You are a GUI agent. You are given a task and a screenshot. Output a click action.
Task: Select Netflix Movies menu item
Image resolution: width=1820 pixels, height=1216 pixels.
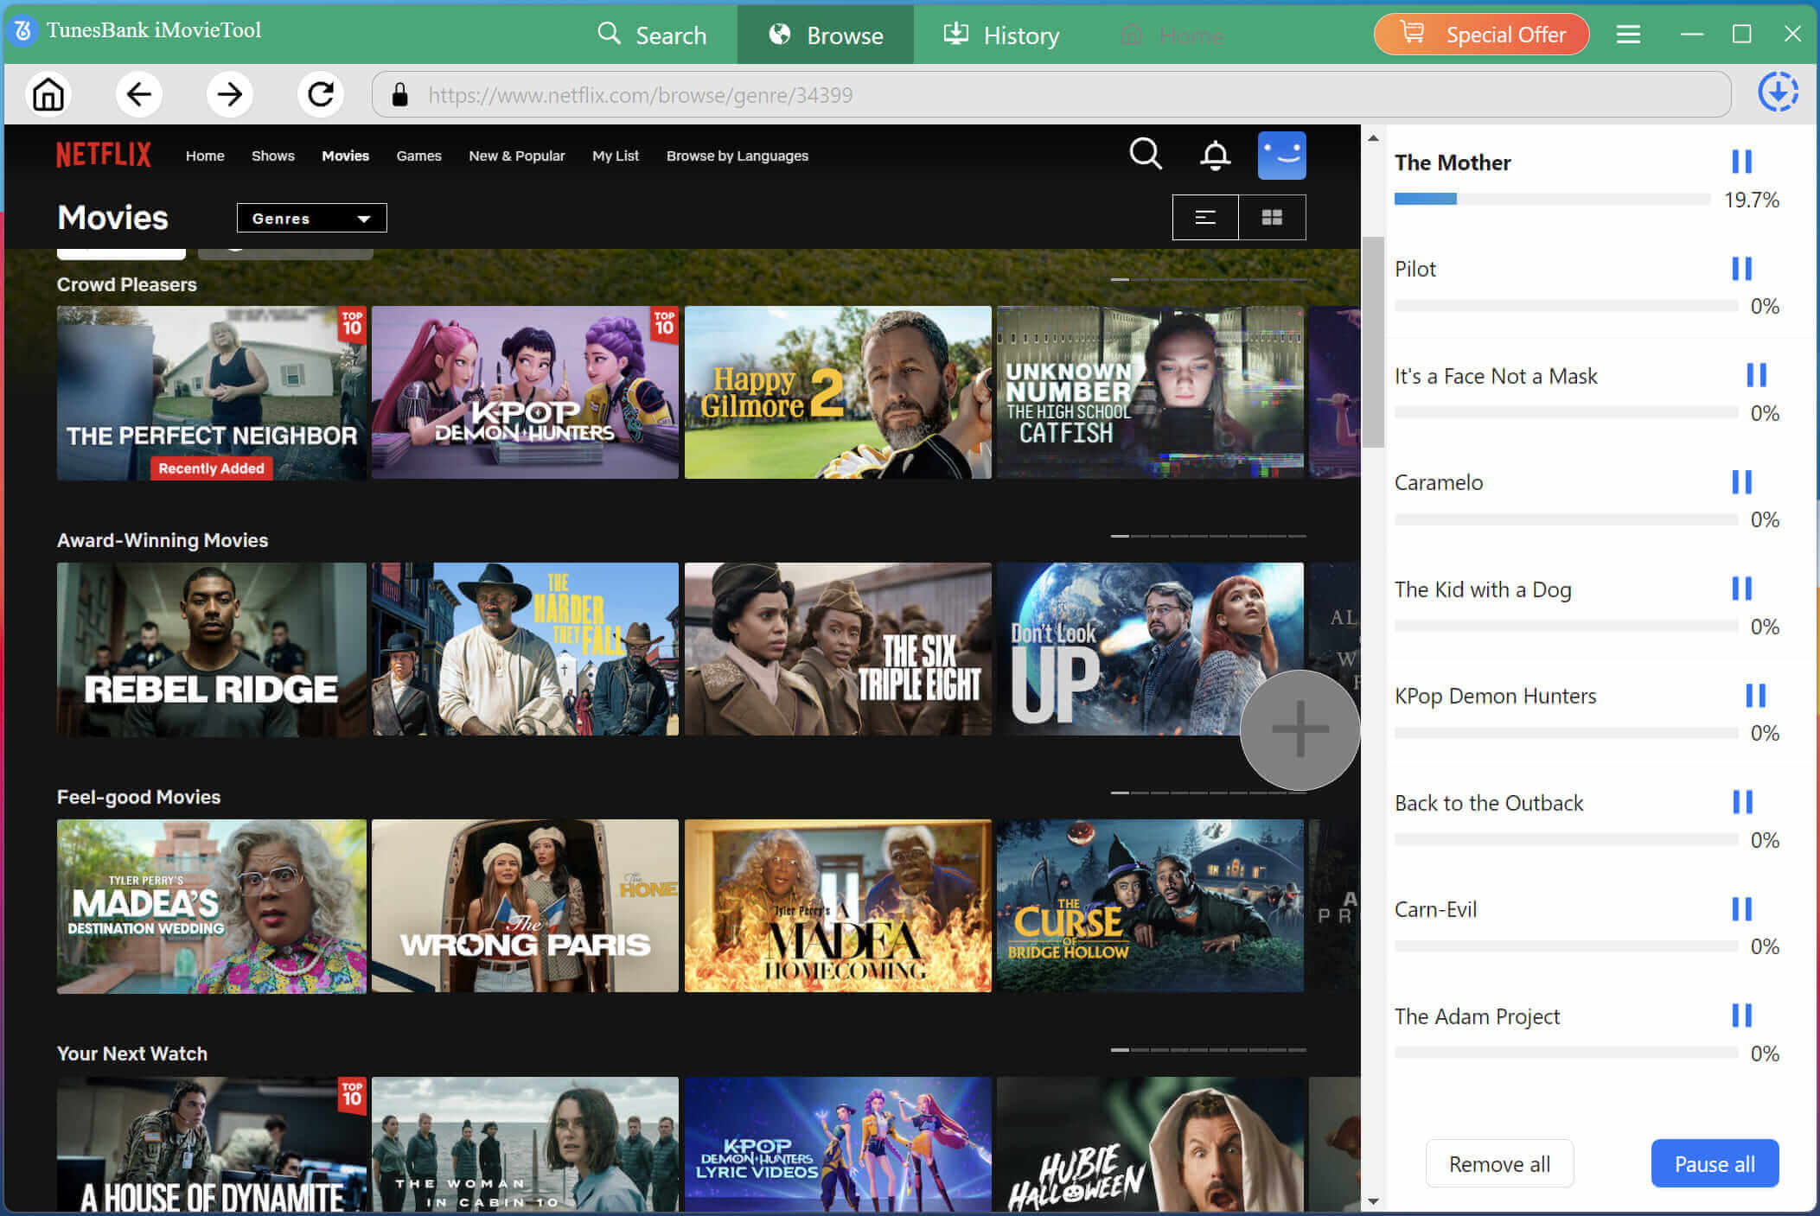click(345, 156)
